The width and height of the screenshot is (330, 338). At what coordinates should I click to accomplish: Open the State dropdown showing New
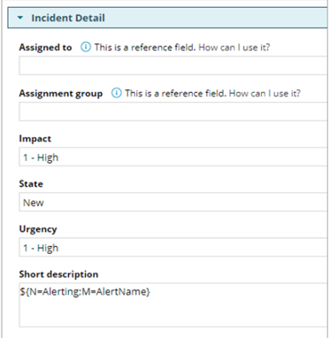pyautogui.click(x=173, y=202)
